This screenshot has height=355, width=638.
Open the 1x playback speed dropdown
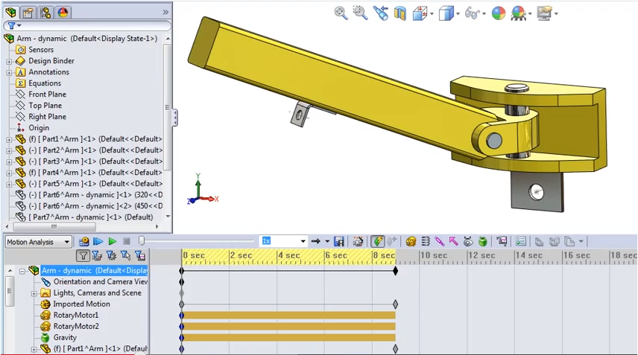pos(303,241)
